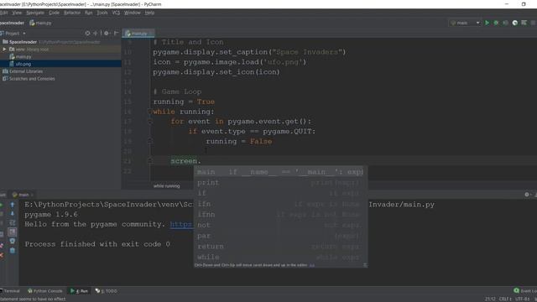Place cursor after 'screen.' in editor
The width and height of the screenshot is (537, 302).
[x=201, y=161]
